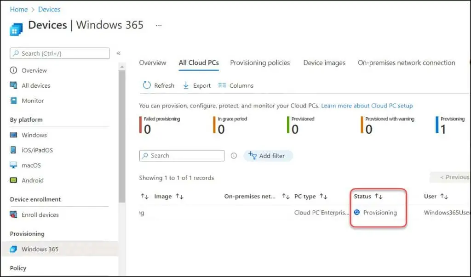
Task: Open the Provisioning policies tab
Action: click(x=260, y=63)
